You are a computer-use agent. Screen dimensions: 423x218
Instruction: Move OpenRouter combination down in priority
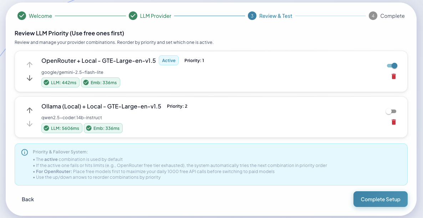click(29, 78)
